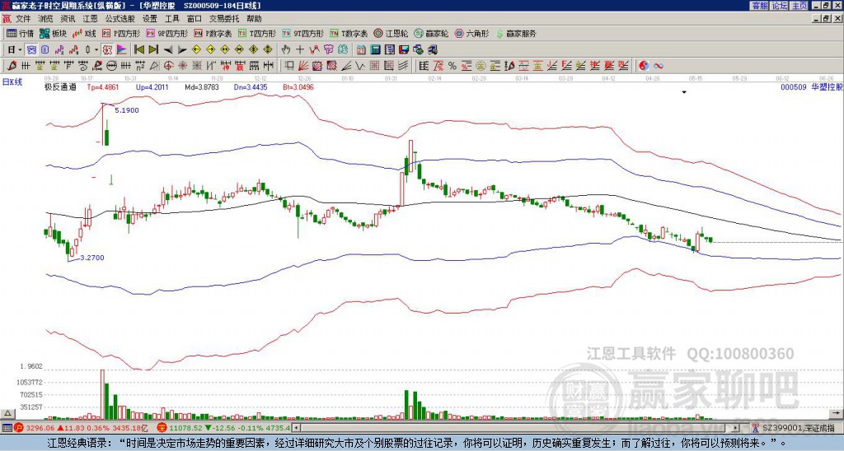Open the 赢家轮 tool
Screen dimensions: 844x451
(431, 33)
